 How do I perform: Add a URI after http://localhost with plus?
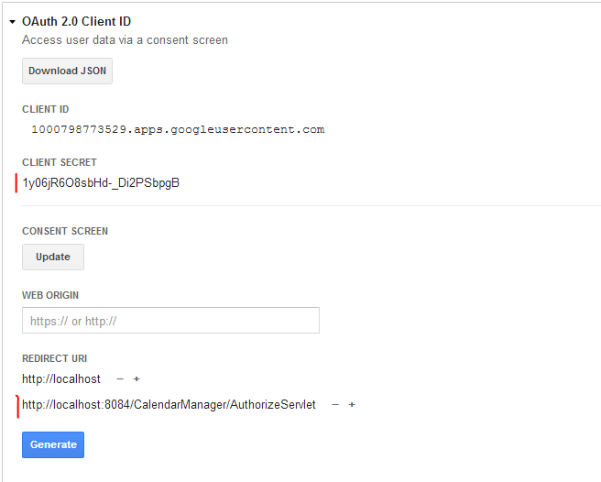click(137, 378)
